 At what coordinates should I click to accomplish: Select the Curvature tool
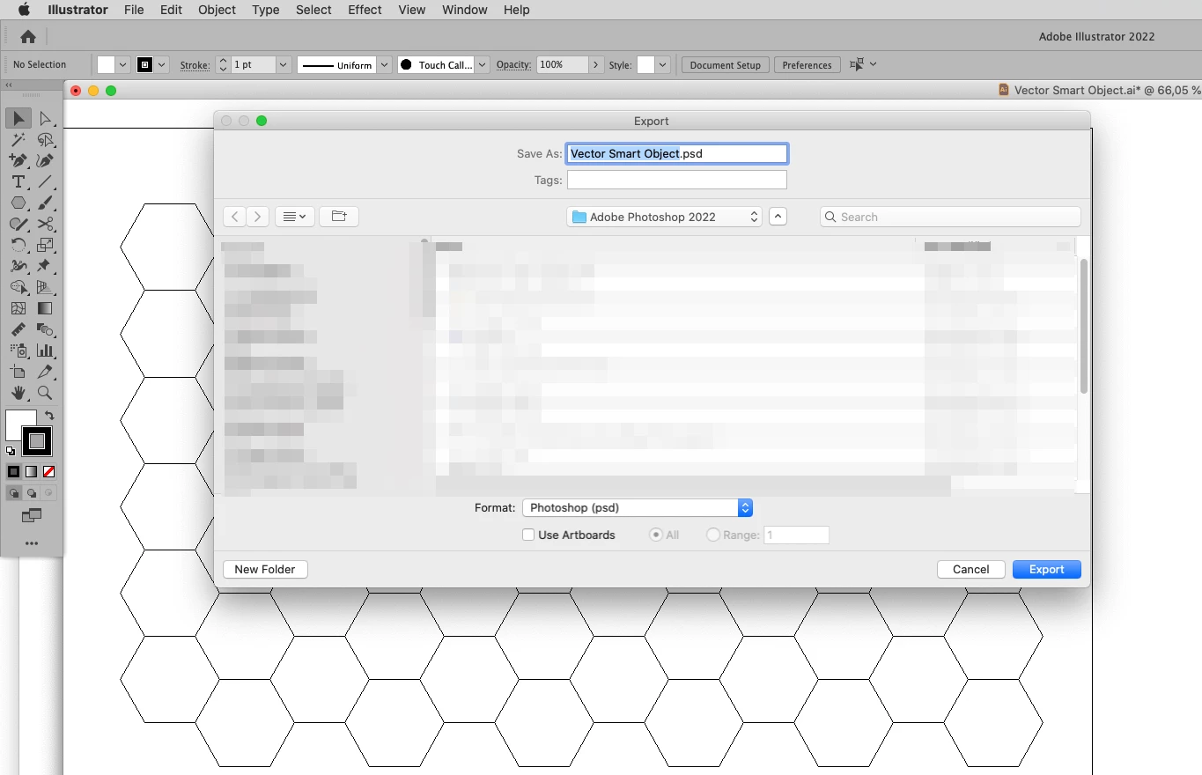click(x=46, y=160)
